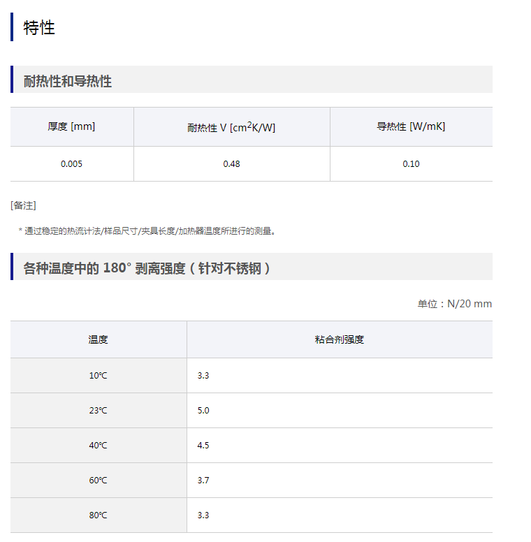Image resolution: width=531 pixels, height=542 pixels.
Task: Click the 23℃ temperature row cell
Action: (98, 411)
